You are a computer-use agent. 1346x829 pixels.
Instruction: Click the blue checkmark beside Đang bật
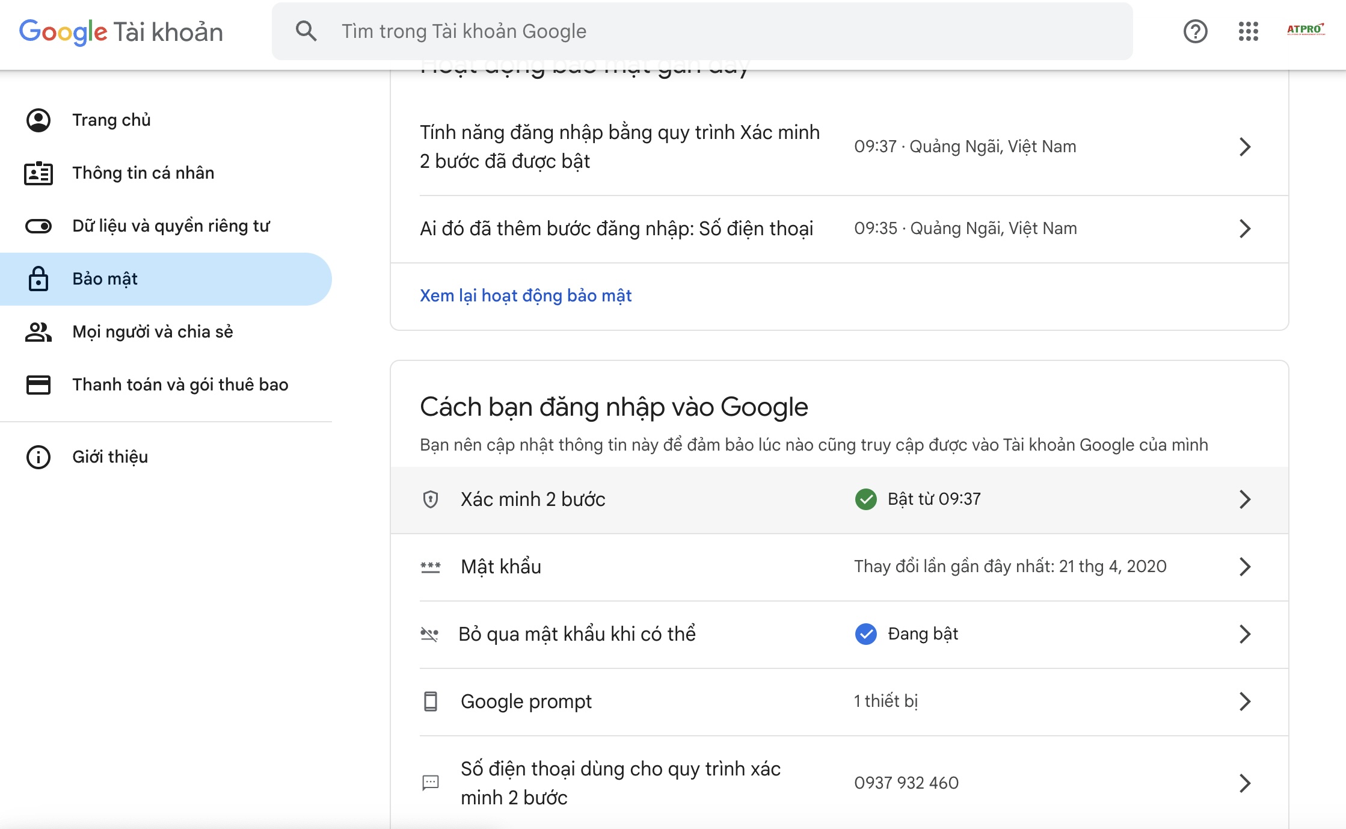866,634
